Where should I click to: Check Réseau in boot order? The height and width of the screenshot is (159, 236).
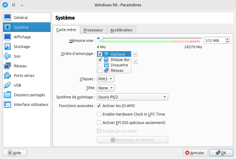100,70
